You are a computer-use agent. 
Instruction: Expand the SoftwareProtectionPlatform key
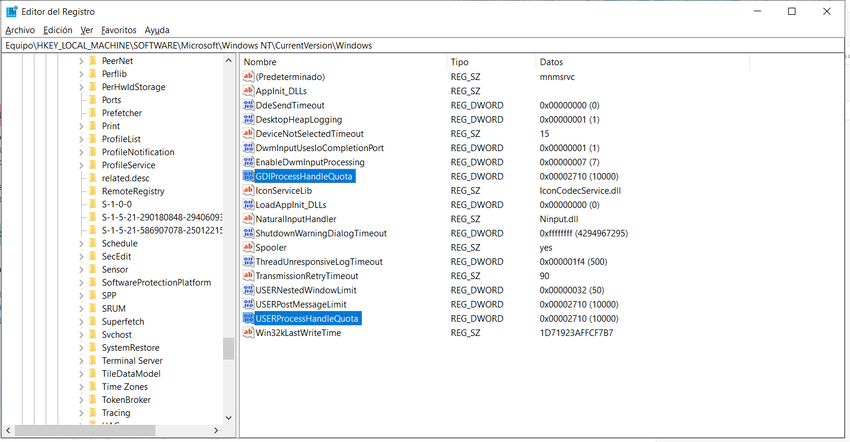81,282
